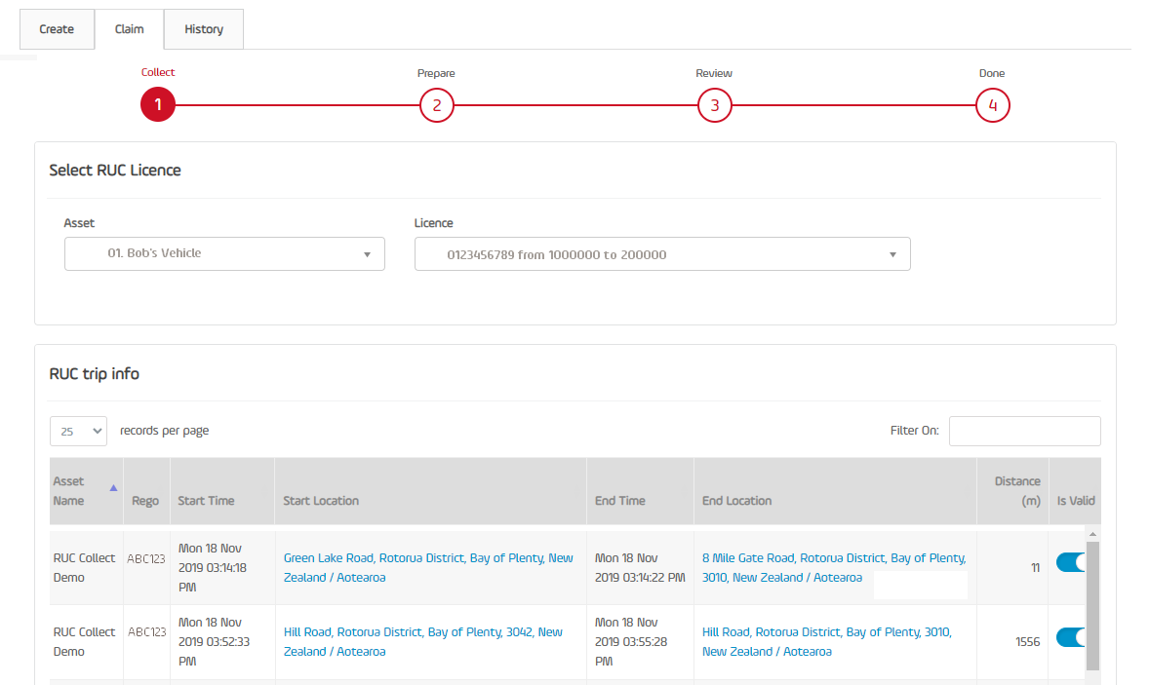Image resolution: width=1149 pixels, height=685 pixels.
Task: Go to step 3 Review circle
Action: point(714,105)
